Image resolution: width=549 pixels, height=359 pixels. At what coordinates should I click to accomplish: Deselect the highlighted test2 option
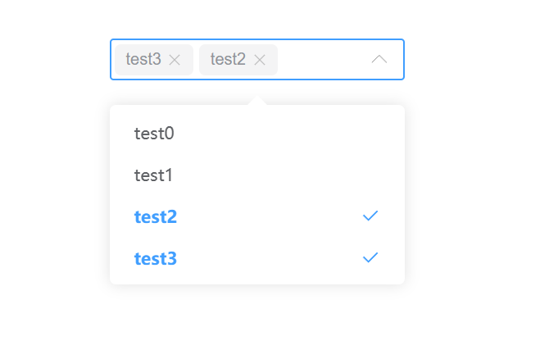(x=156, y=217)
